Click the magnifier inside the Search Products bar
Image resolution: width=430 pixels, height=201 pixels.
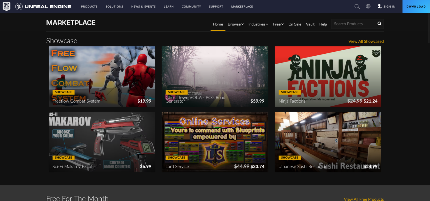(x=379, y=24)
